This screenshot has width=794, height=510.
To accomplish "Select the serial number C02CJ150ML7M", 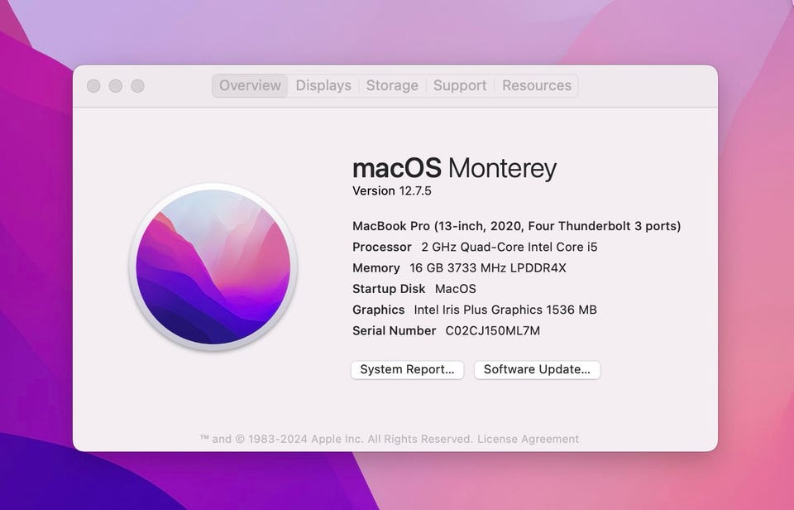I will [x=493, y=331].
